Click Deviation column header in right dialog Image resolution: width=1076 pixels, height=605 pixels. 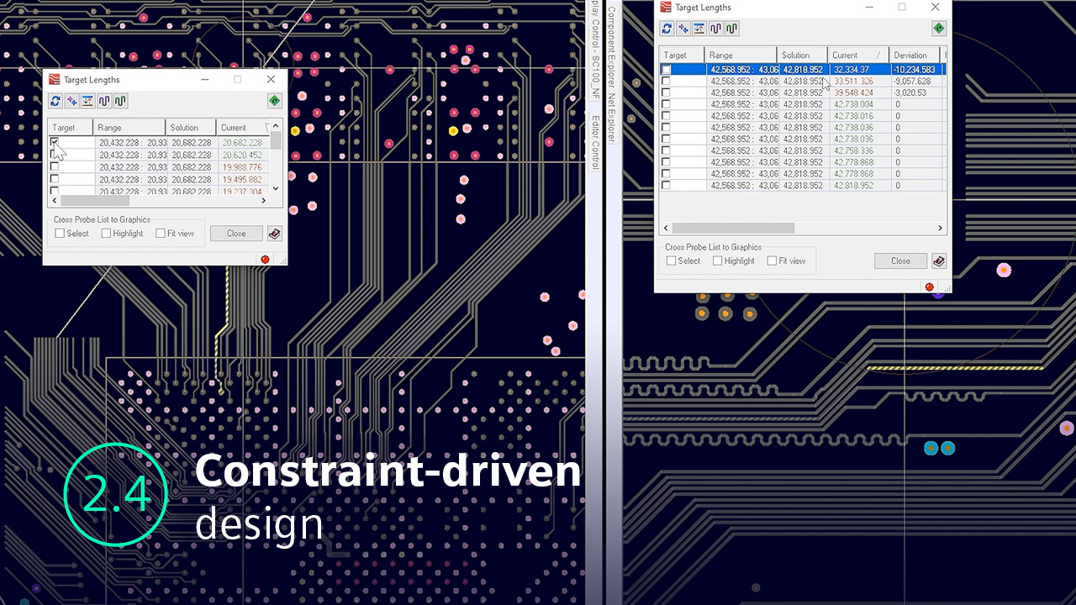[x=916, y=55]
